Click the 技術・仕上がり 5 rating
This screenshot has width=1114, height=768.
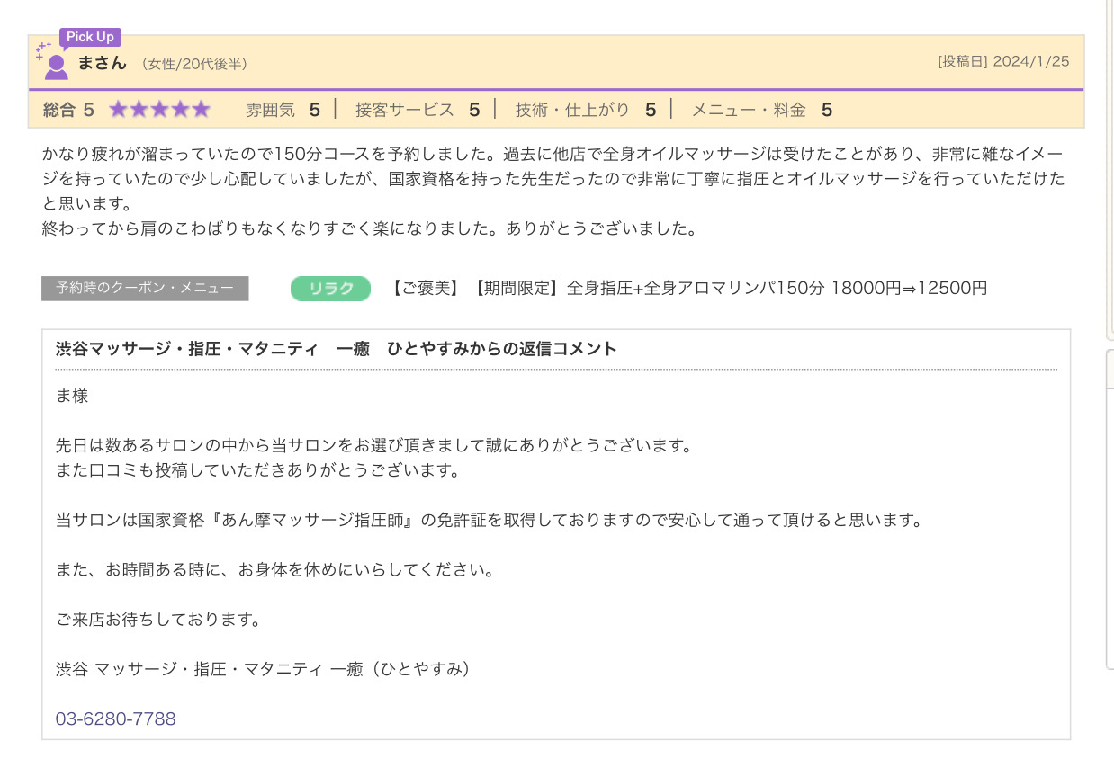point(586,110)
